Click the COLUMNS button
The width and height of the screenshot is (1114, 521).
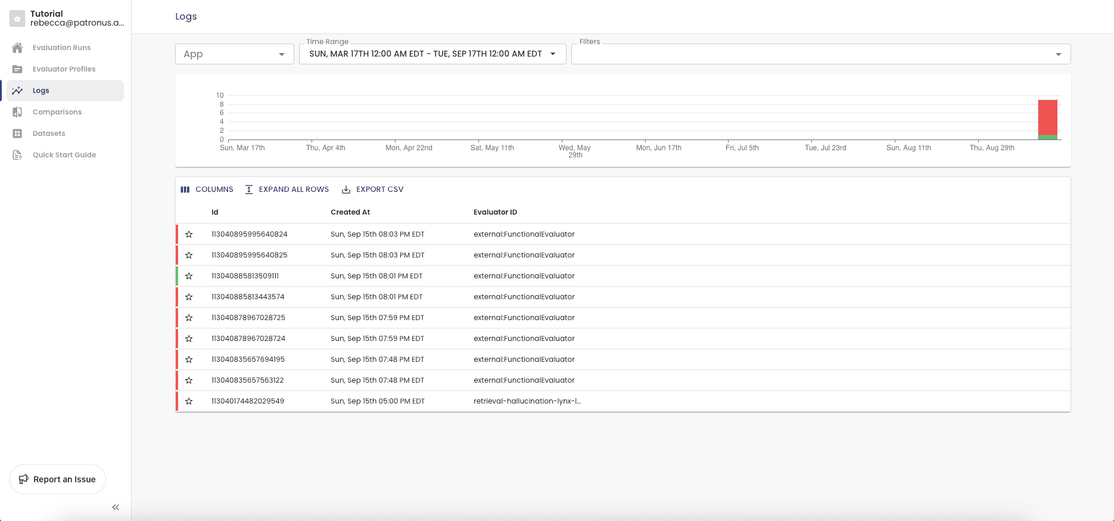[207, 190]
